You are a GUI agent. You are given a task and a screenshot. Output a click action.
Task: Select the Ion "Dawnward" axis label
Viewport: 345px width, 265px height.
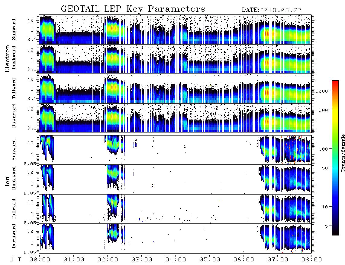coord(14,236)
